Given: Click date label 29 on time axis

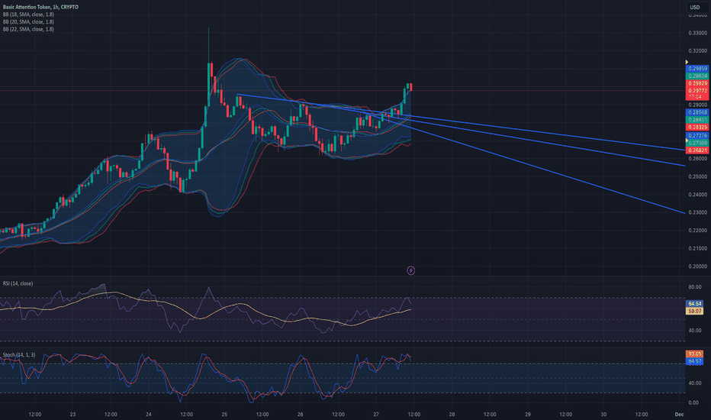Looking at the screenshot, I should coord(528,414).
